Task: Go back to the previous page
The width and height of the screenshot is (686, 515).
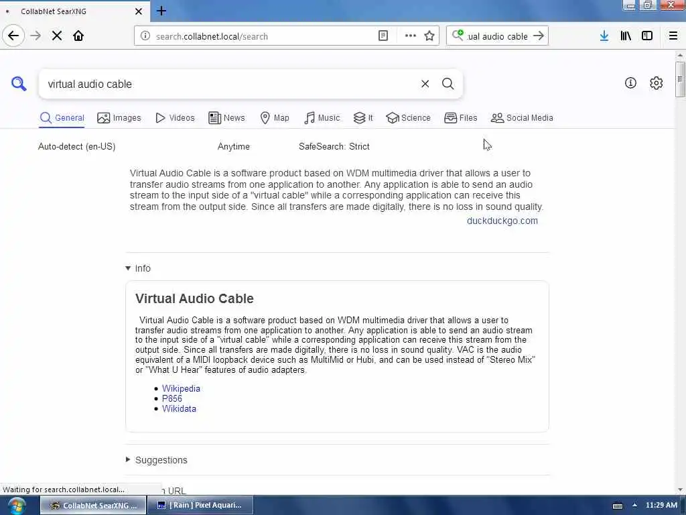Action: [13, 36]
